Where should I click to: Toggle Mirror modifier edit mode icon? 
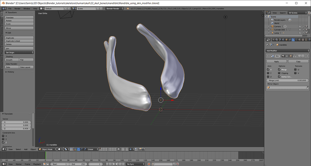[291, 56]
